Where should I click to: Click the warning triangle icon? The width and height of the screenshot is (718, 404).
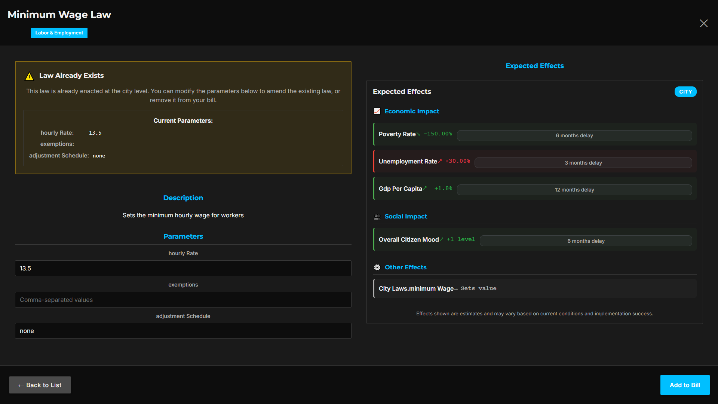pyautogui.click(x=29, y=77)
